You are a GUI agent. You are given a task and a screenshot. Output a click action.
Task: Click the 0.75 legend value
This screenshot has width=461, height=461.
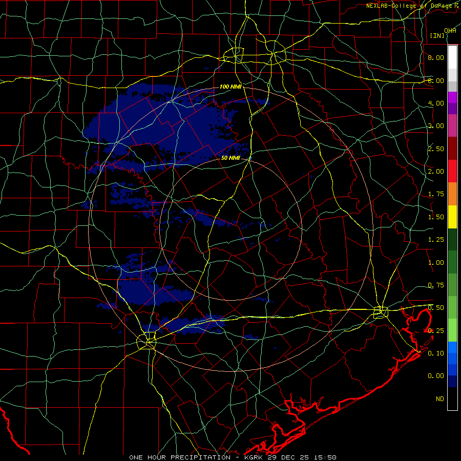436,285
